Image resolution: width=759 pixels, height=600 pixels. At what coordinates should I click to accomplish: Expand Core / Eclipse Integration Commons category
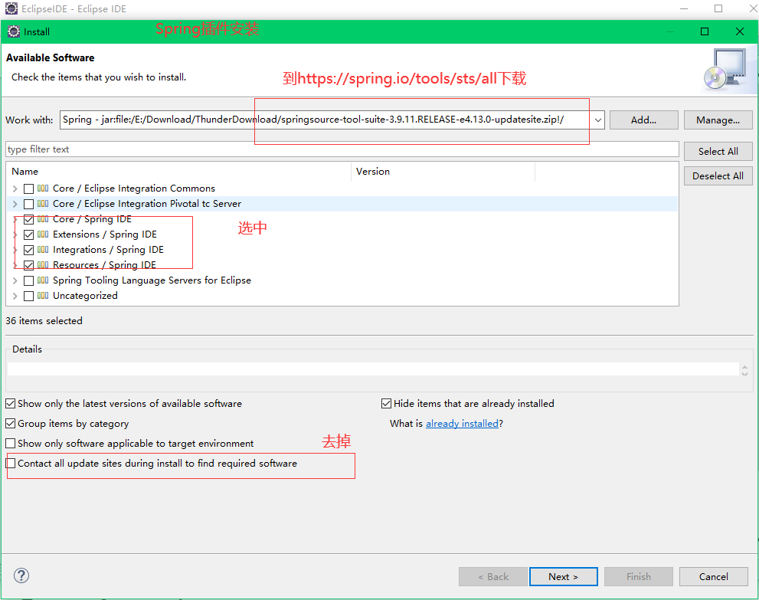point(15,189)
